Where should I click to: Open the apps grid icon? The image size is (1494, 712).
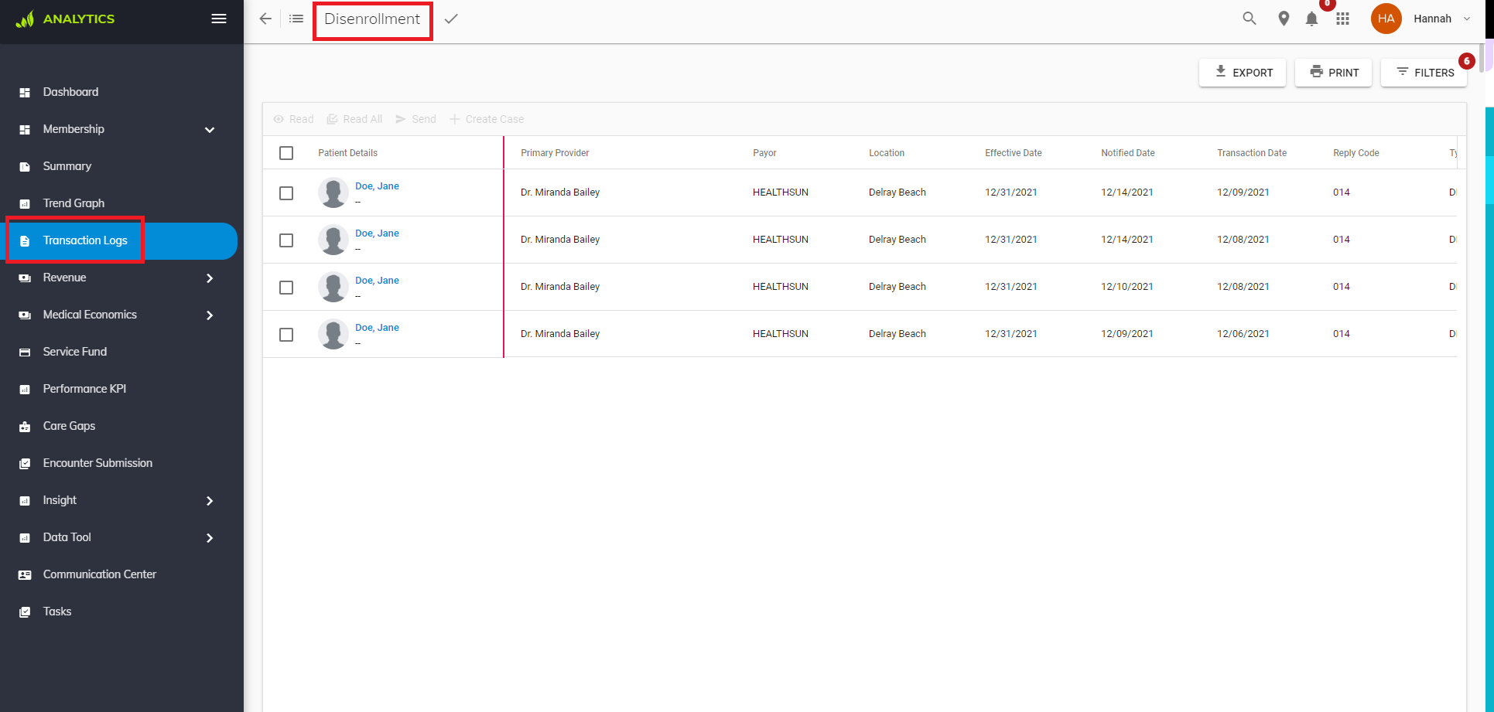click(x=1342, y=19)
